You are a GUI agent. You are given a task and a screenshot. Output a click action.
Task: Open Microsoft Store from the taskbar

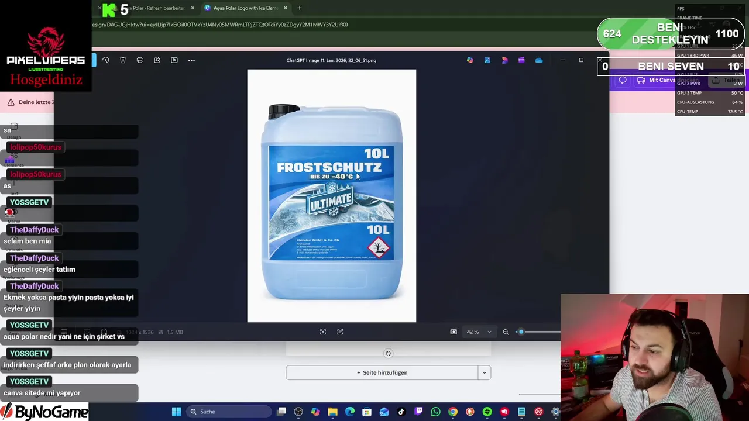367,412
